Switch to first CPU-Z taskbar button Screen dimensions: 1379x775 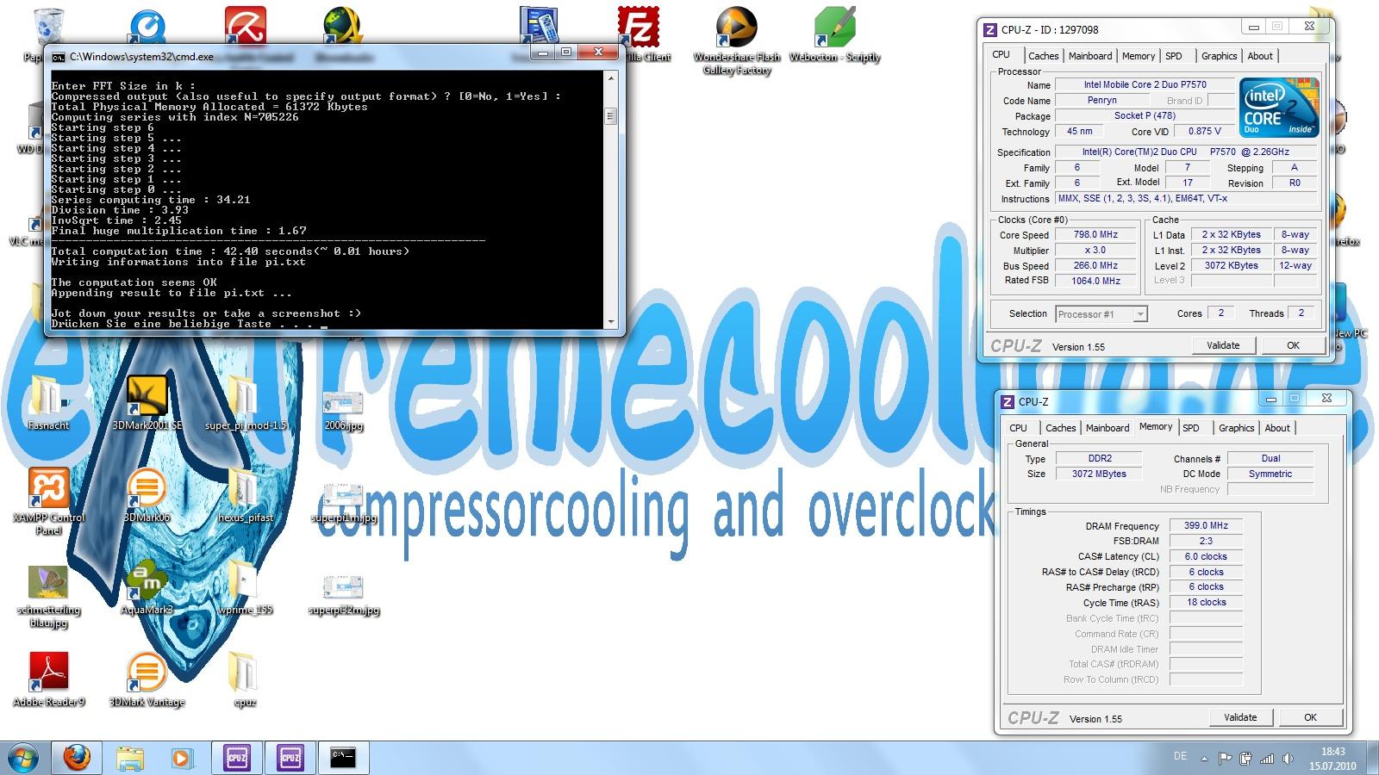(236, 758)
